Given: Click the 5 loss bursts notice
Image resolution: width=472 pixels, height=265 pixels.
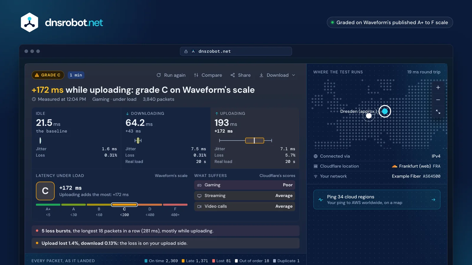Looking at the screenshot, I should pyautogui.click(x=165, y=231).
